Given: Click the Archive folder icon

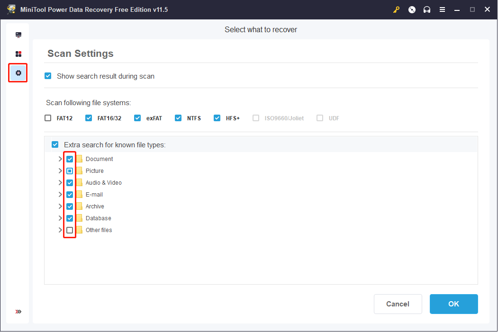Looking at the screenshot, I should tap(80, 206).
